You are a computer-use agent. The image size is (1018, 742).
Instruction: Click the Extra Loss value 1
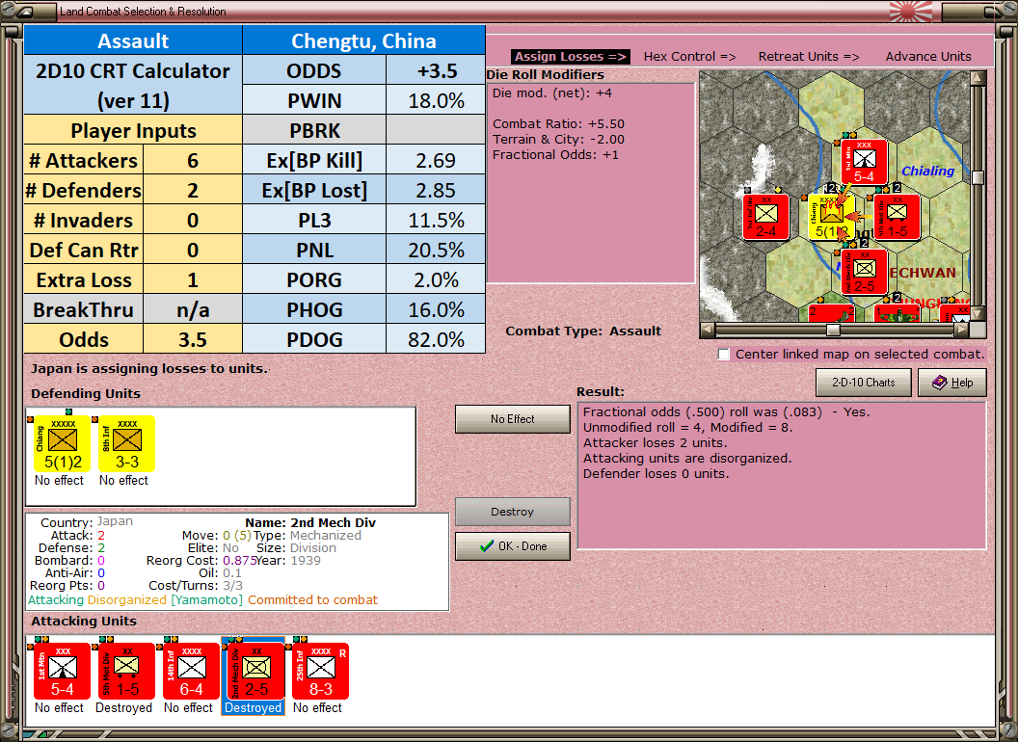(193, 279)
